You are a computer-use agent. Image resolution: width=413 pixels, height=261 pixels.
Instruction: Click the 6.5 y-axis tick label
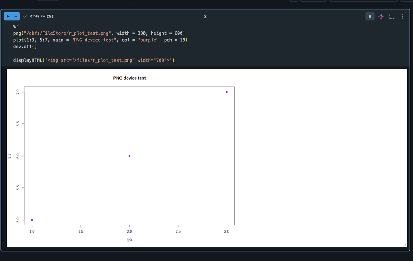(18, 123)
